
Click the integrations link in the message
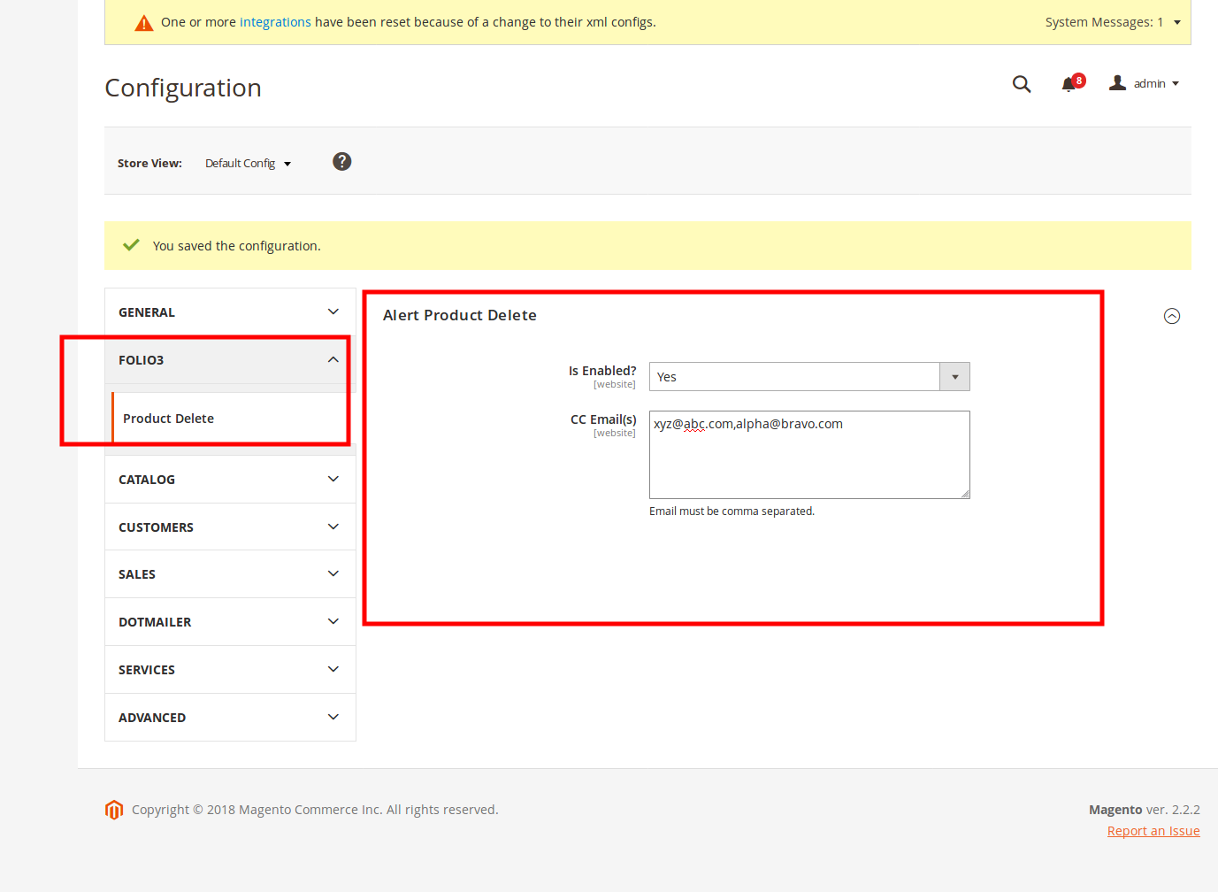coord(275,22)
